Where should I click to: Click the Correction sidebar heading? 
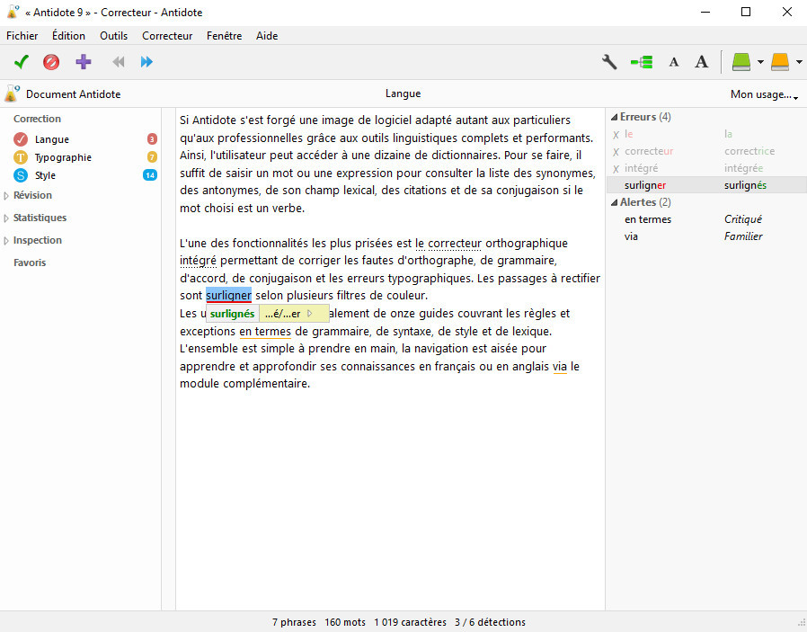(x=37, y=119)
